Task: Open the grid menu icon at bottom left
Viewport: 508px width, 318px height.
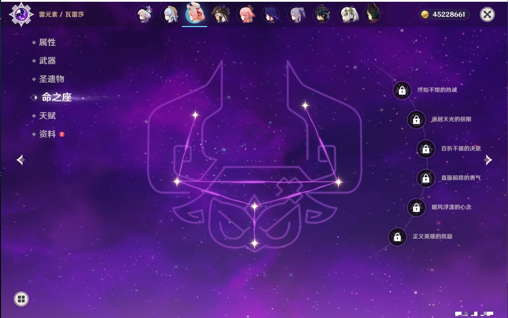Action: click(21, 299)
